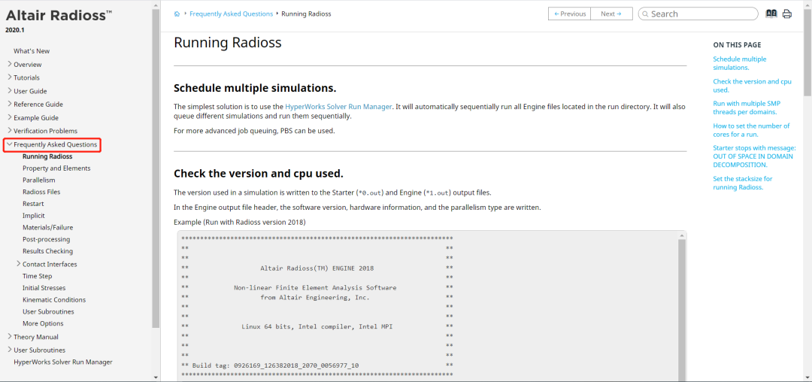The width and height of the screenshot is (812, 382).
Task: Print the page using printer icon
Action: 787,14
